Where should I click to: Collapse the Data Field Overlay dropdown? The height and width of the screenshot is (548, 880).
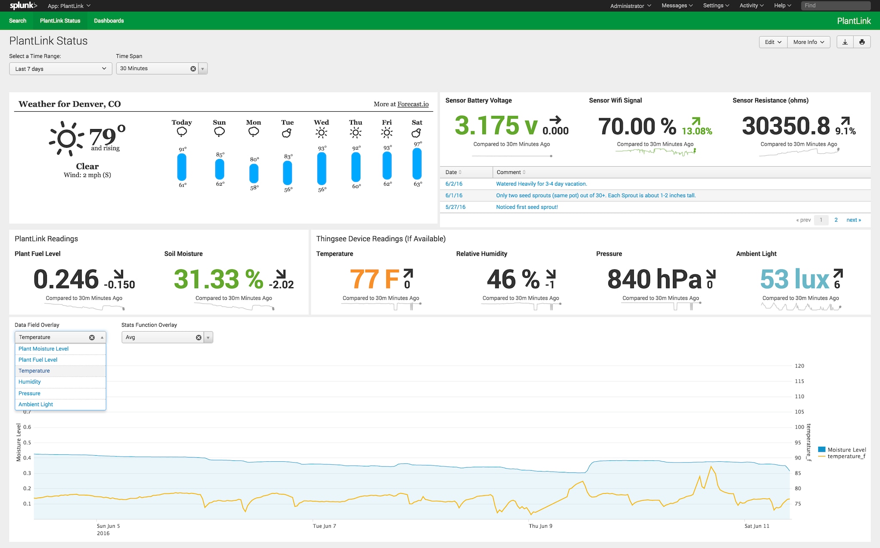[102, 338]
